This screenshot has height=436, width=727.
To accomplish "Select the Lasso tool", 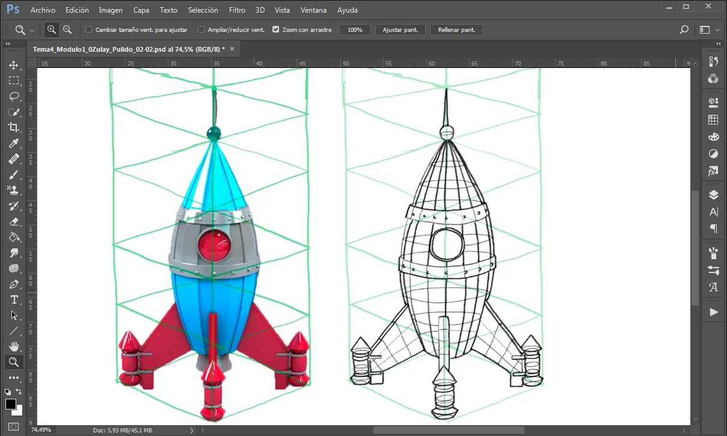I will coord(14,96).
